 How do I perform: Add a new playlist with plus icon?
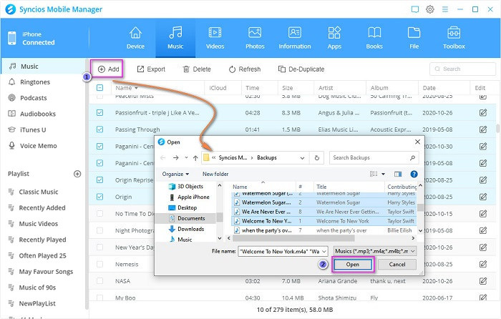coord(77,174)
